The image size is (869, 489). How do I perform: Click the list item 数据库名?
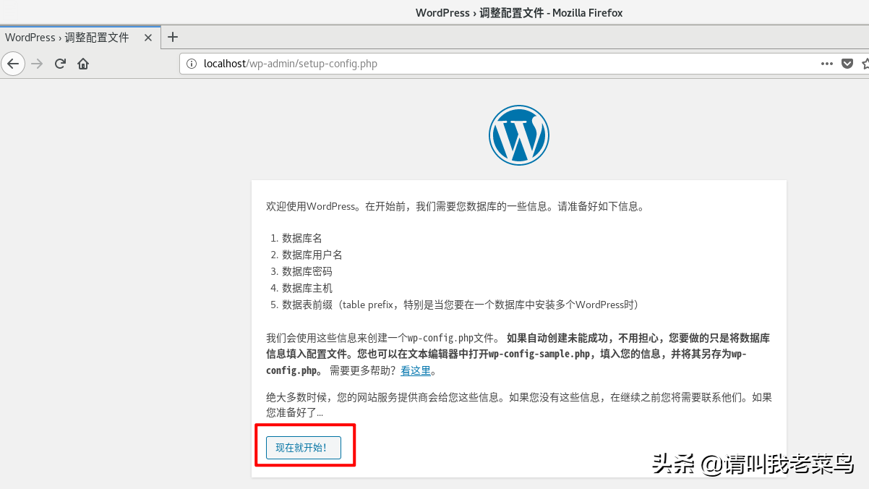[x=302, y=238]
